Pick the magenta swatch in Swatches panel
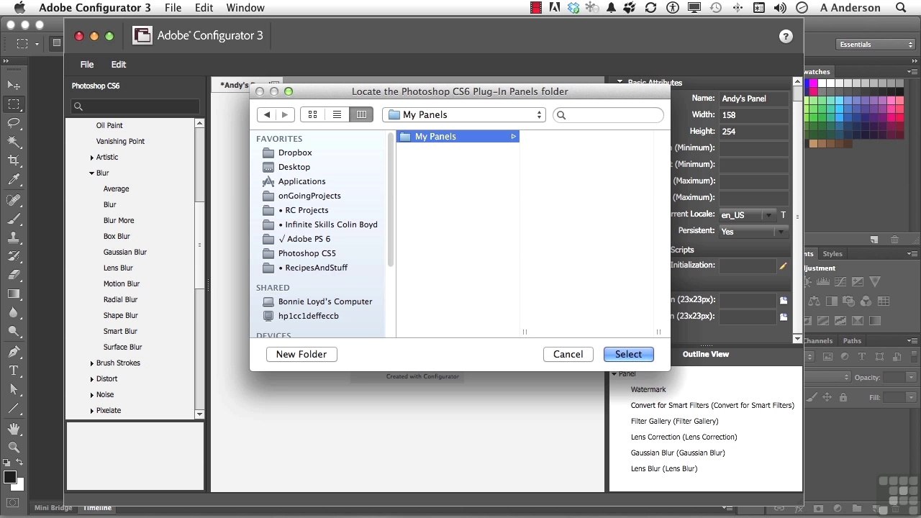This screenshot has width=921, height=518. point(813,84)
